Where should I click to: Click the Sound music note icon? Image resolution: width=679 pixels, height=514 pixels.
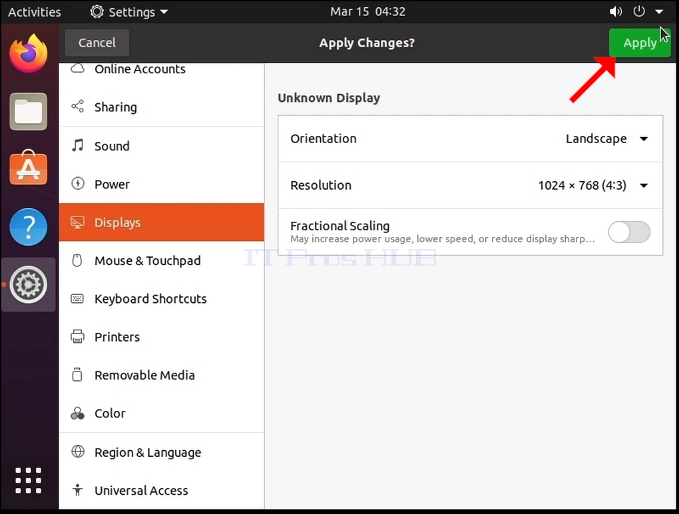[77, 146]
